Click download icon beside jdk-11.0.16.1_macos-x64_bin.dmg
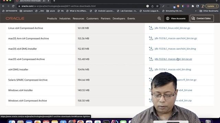This screenshot has width=220, height=123. 151,69
